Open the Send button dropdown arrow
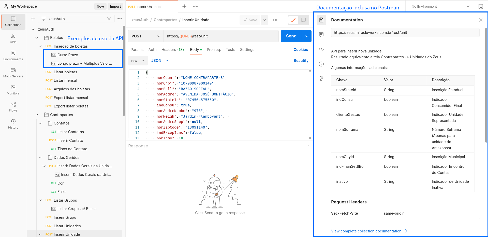Viewport: 488px width, 237px height. click(307, 36)
